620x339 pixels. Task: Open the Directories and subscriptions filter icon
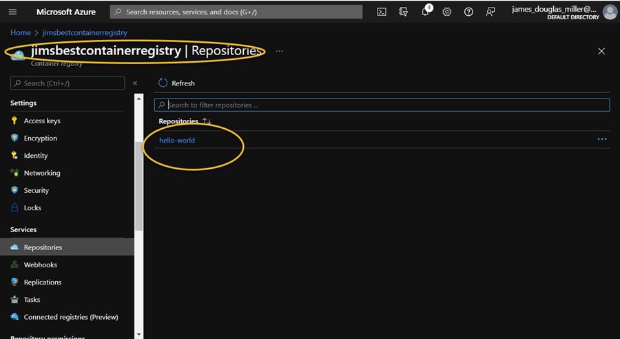coord(404,12)
